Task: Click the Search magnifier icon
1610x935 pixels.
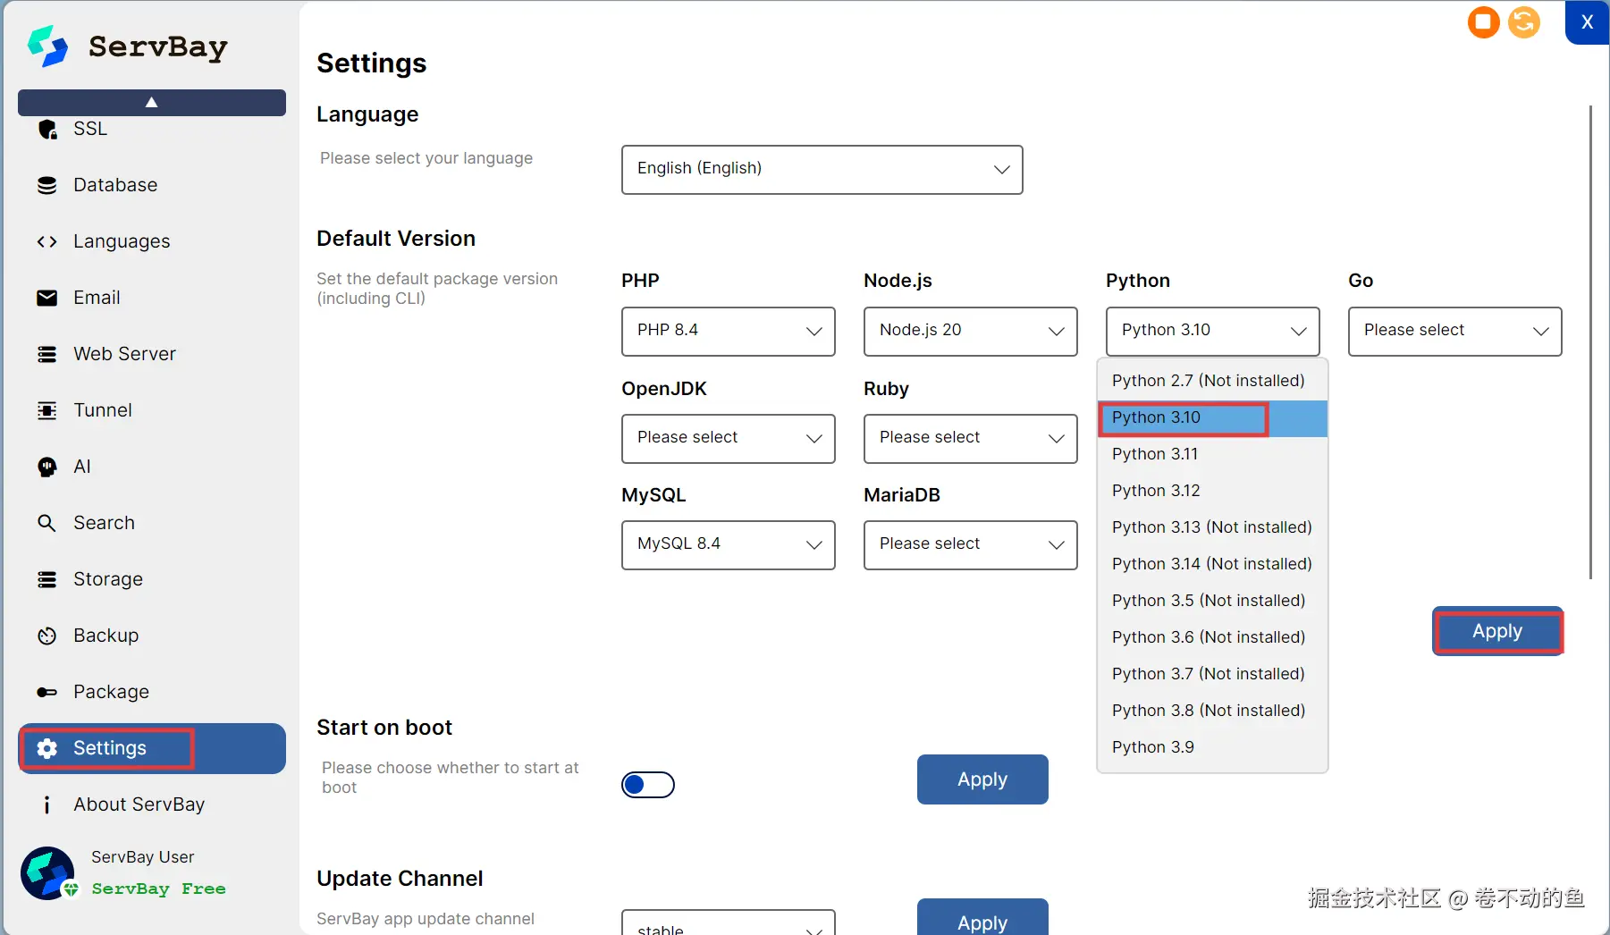Action: click(x=47, y=523)
